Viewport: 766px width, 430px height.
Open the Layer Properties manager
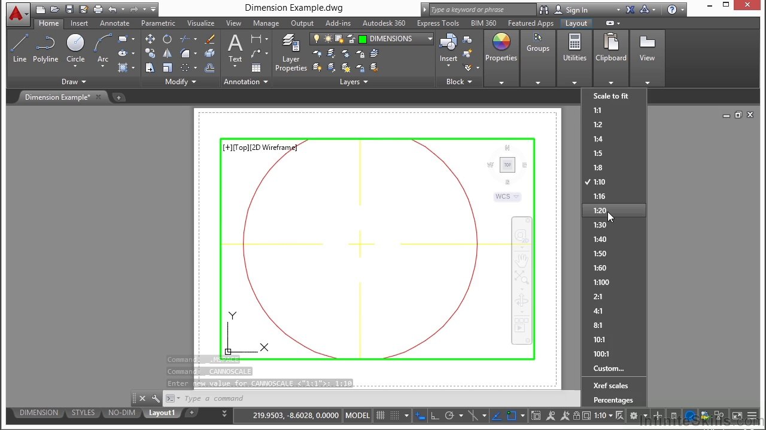point(291,53)
